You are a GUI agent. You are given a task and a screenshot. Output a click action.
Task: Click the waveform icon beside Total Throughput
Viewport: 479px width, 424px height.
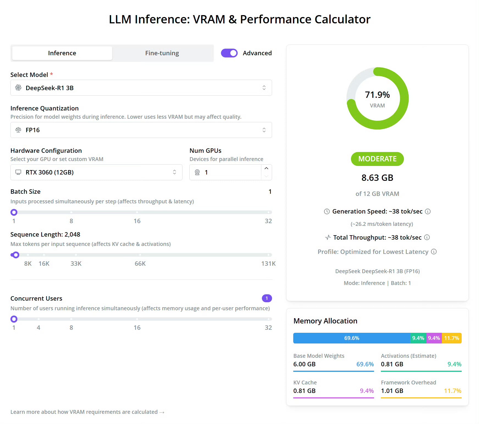[x=327, y=237]
